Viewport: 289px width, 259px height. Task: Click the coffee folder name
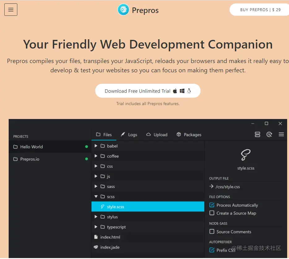tap(113, 156)
